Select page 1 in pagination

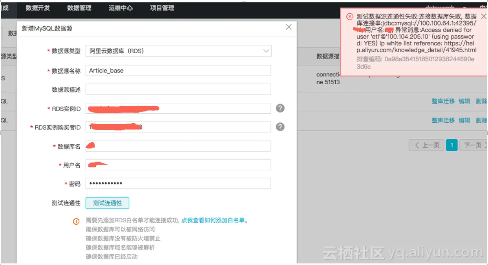point(451,145)
